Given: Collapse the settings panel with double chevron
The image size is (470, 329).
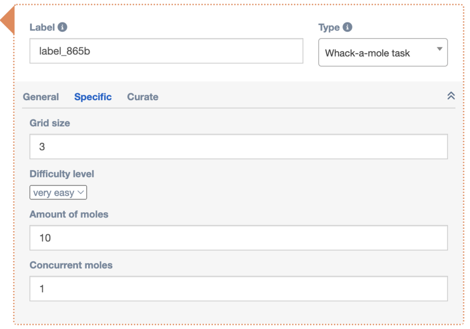Looking at the screenshot, I should pos(451,96).
